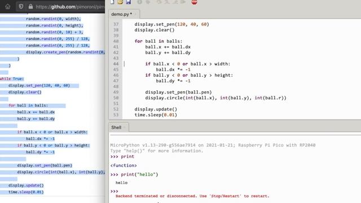Click editor line 'for ball in balls:'

pos(159,41)
